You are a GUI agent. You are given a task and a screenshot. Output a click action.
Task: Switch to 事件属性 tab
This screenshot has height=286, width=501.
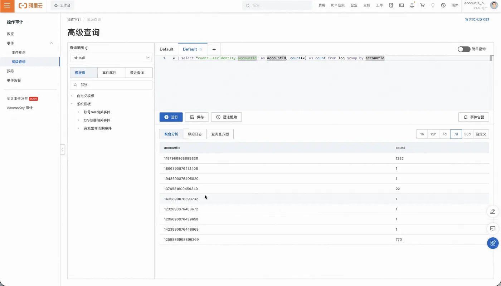(x=111, y=73)
